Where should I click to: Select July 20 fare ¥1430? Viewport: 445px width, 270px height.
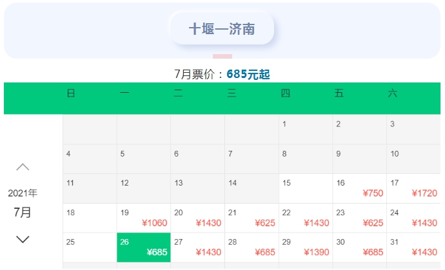tap(197, 218)
